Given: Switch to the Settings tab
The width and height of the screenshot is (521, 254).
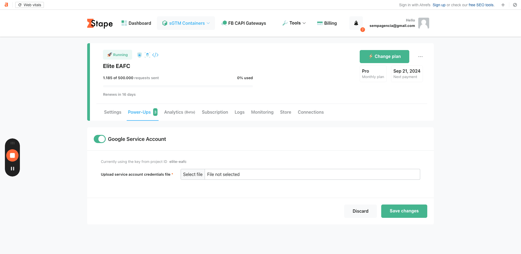Looking at the screenshot, I should click(x=113, y=112).
